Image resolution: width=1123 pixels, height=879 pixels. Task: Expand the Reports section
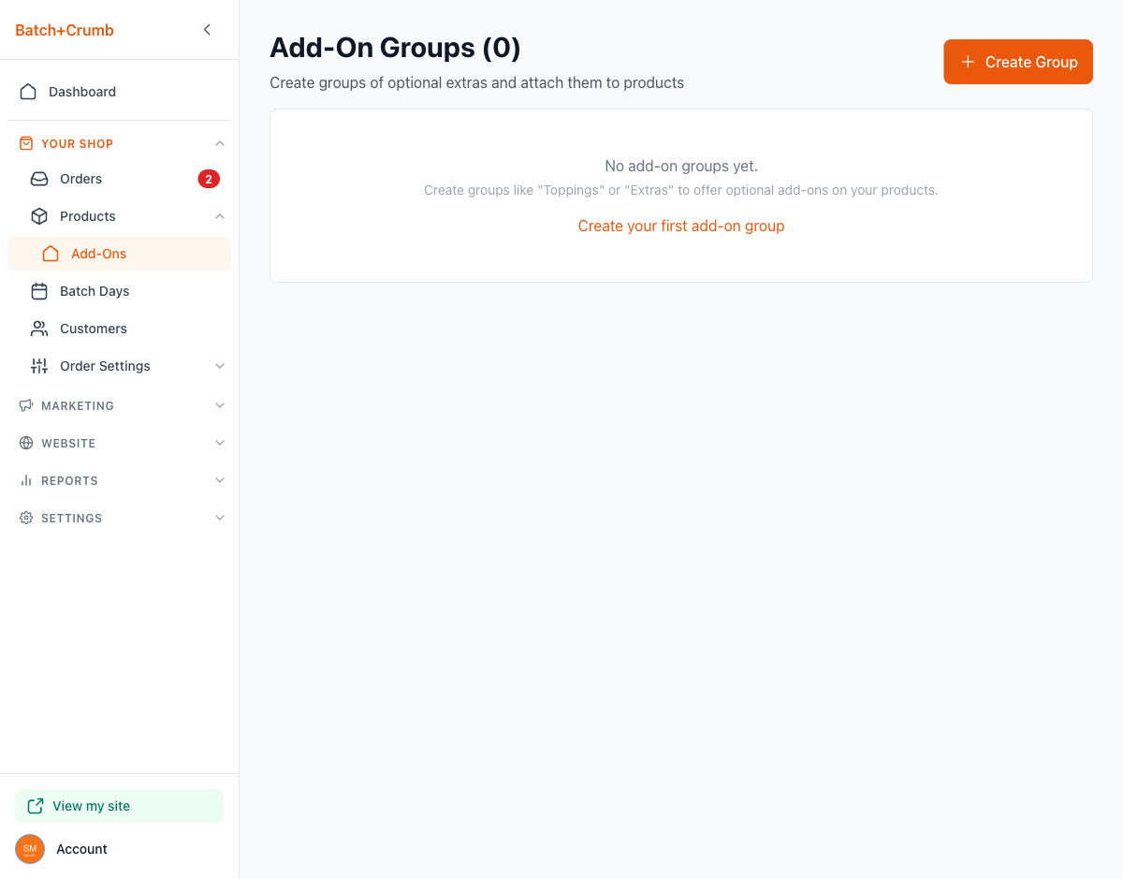click(69, 480)
